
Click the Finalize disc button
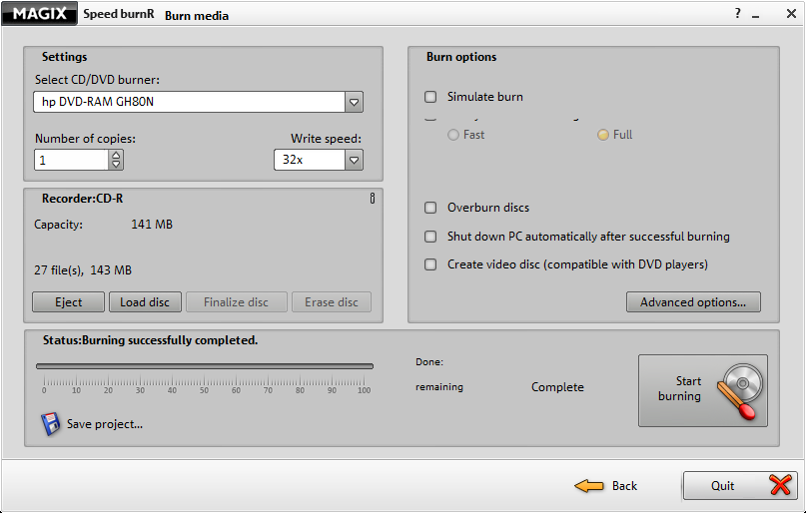(x=237, y=302)
